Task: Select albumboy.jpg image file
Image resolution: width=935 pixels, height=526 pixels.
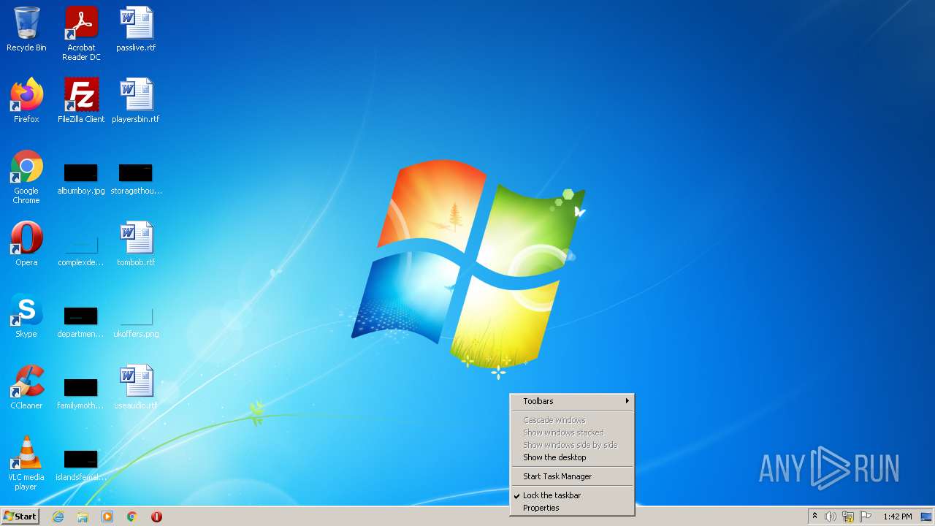Action: pyautogui.click(x=81, y=180)
